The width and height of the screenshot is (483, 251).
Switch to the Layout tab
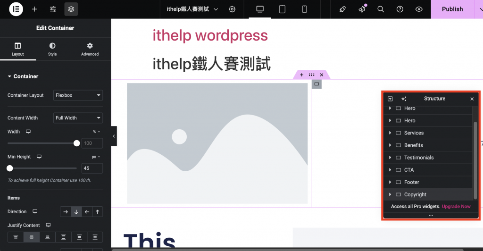tap(18, 49)
